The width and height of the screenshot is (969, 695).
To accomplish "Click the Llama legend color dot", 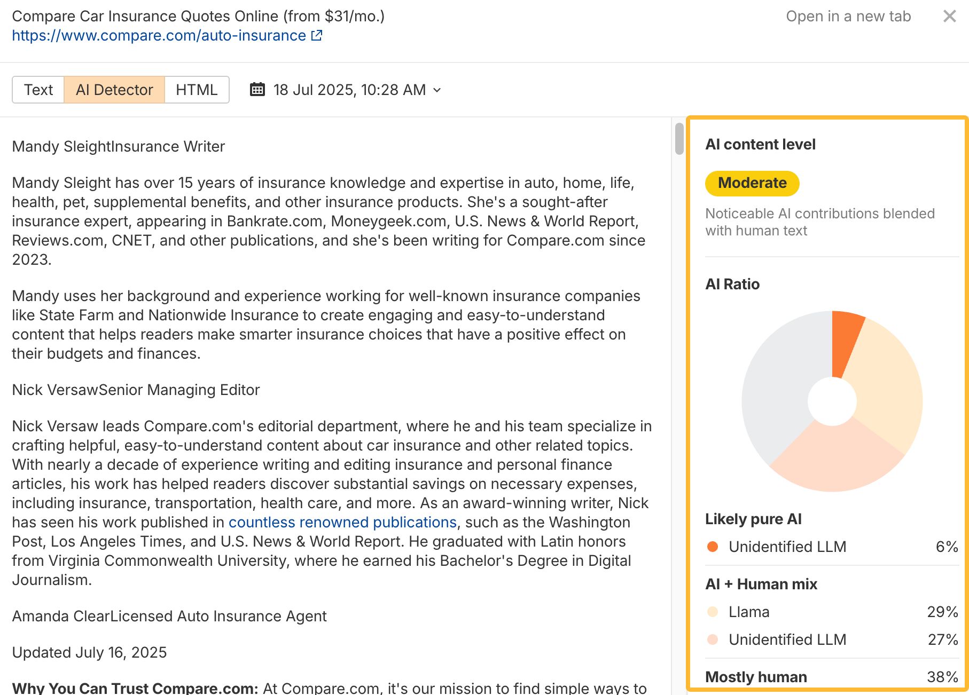I will (x=712, y=612).
